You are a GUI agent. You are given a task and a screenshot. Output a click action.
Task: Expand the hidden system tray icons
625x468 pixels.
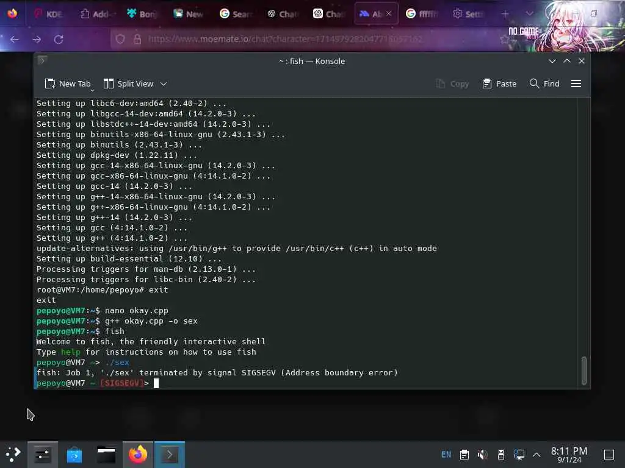tap(536, 455)
